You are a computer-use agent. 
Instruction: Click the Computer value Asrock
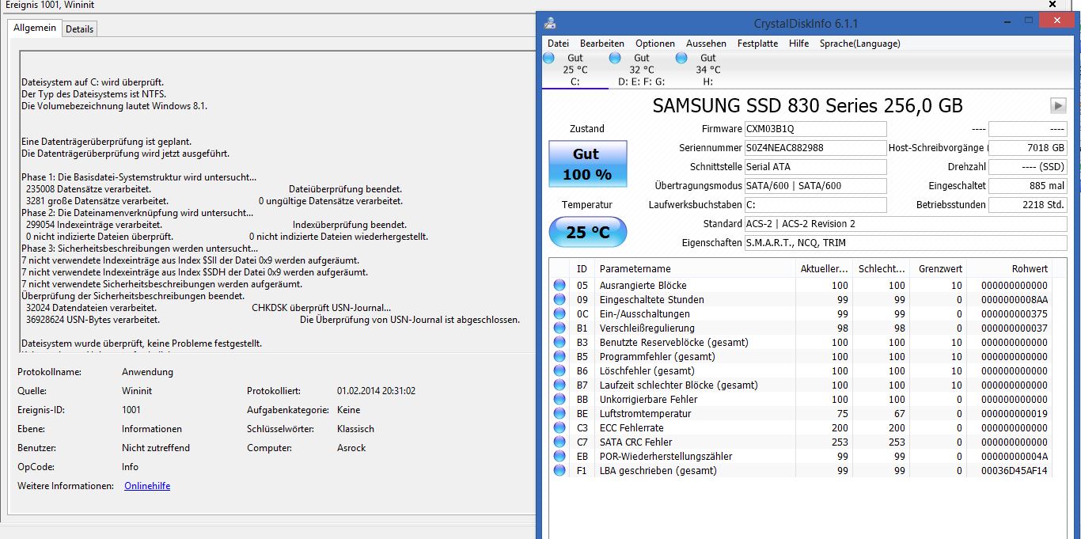tap(351, 448)
